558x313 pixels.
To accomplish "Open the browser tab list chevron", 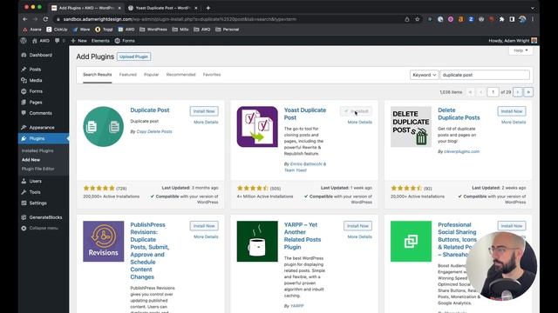I will 533,8.
